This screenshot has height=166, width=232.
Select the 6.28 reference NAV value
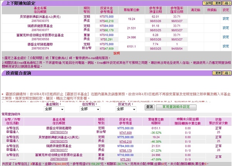pyautogui.click(x=155, y=35)
